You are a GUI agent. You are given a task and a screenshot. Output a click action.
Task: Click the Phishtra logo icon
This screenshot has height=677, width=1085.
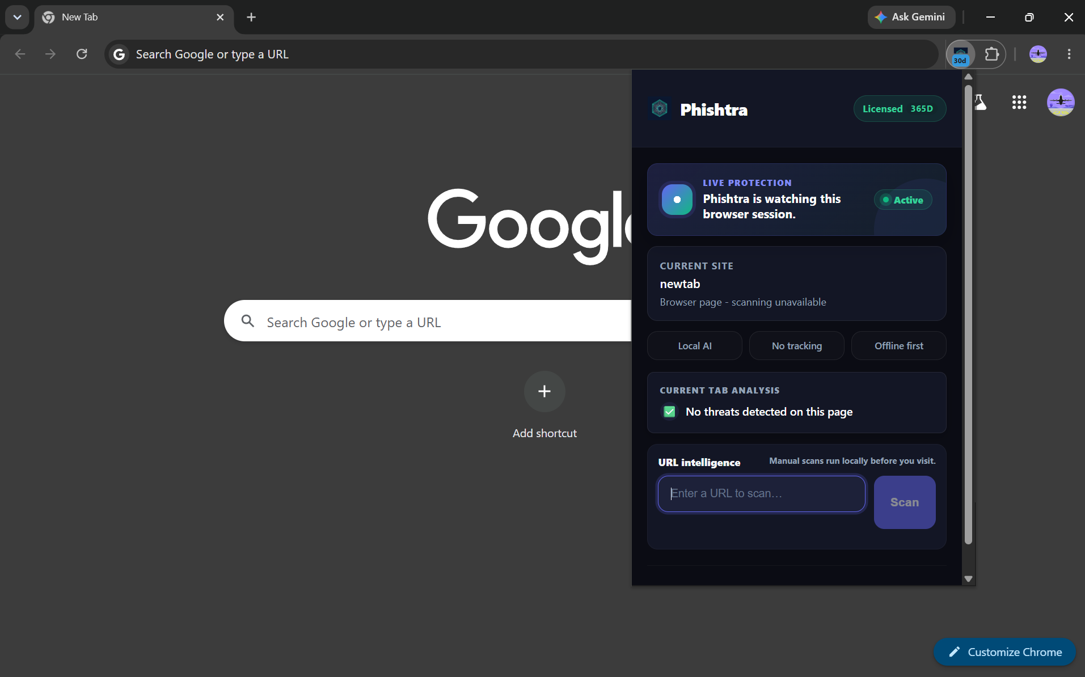pyautogui.click(x=660, y=108)
